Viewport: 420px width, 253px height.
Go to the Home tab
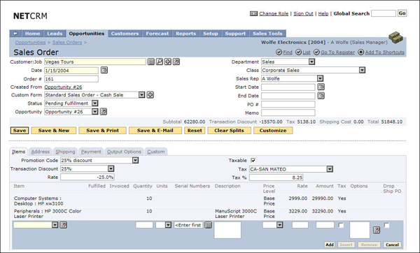32,34
